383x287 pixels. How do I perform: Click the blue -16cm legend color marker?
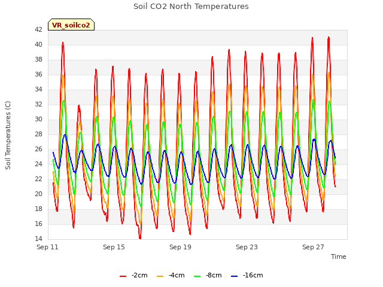coord(234,276)
